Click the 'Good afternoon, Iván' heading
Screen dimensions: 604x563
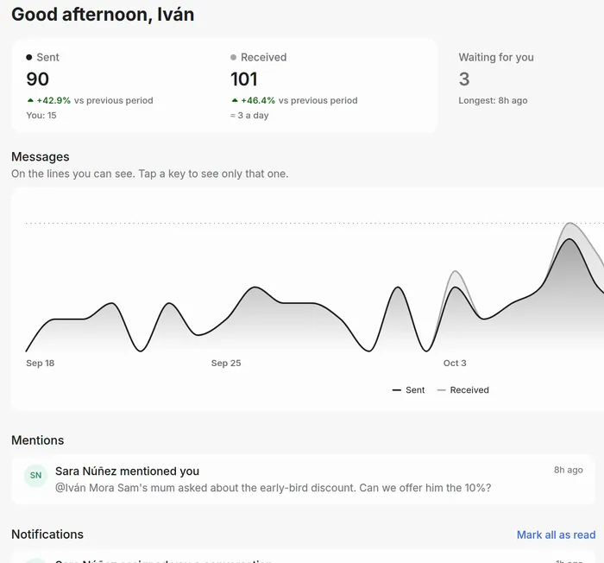103,15
